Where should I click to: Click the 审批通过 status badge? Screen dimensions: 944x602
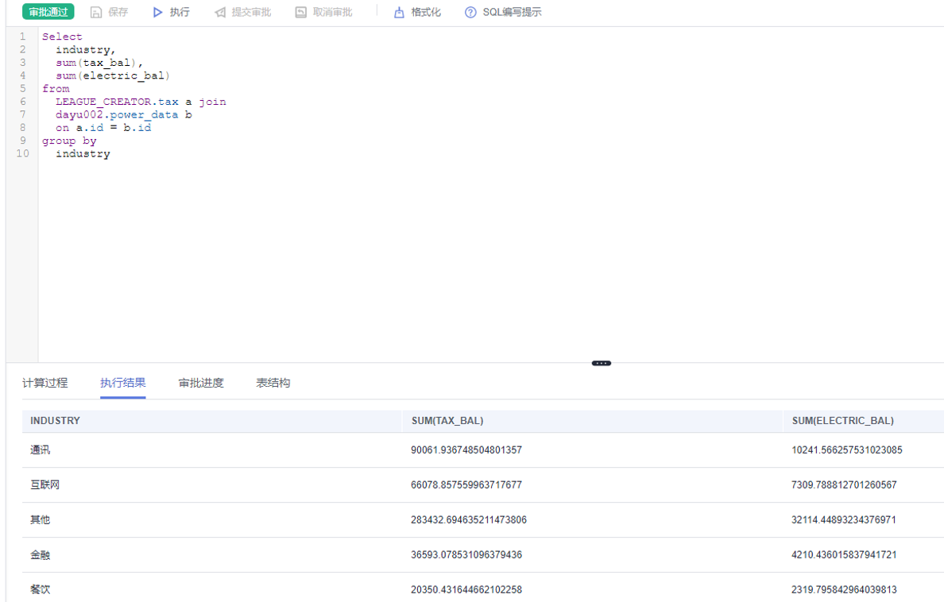[48, 12]
